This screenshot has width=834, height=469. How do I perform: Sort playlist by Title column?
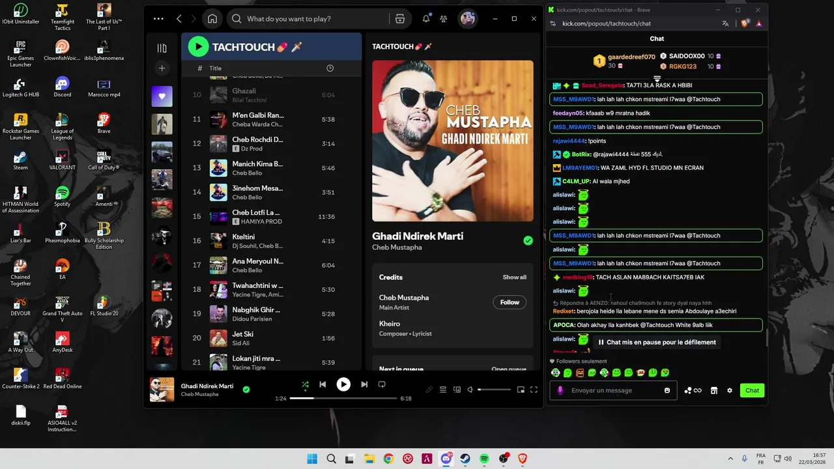(x=215, y=68)
